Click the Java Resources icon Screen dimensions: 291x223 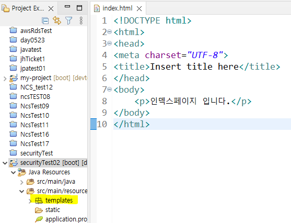coord(22,172)
